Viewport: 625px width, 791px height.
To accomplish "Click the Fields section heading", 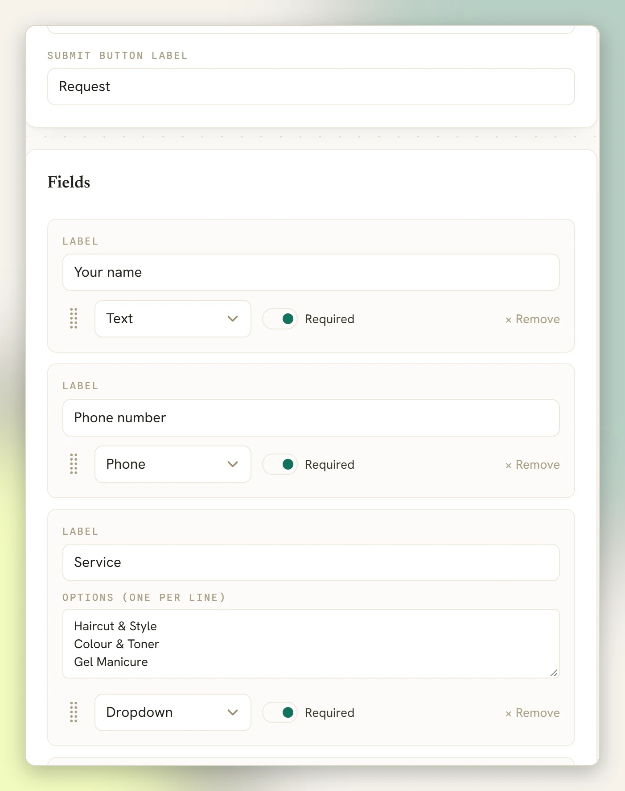I will [69, 182].
